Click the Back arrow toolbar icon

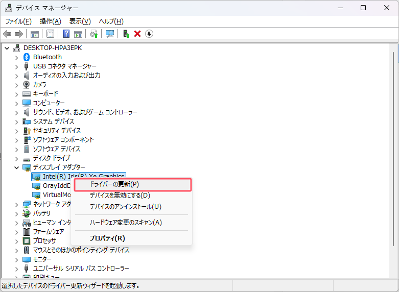pos(7,34)
